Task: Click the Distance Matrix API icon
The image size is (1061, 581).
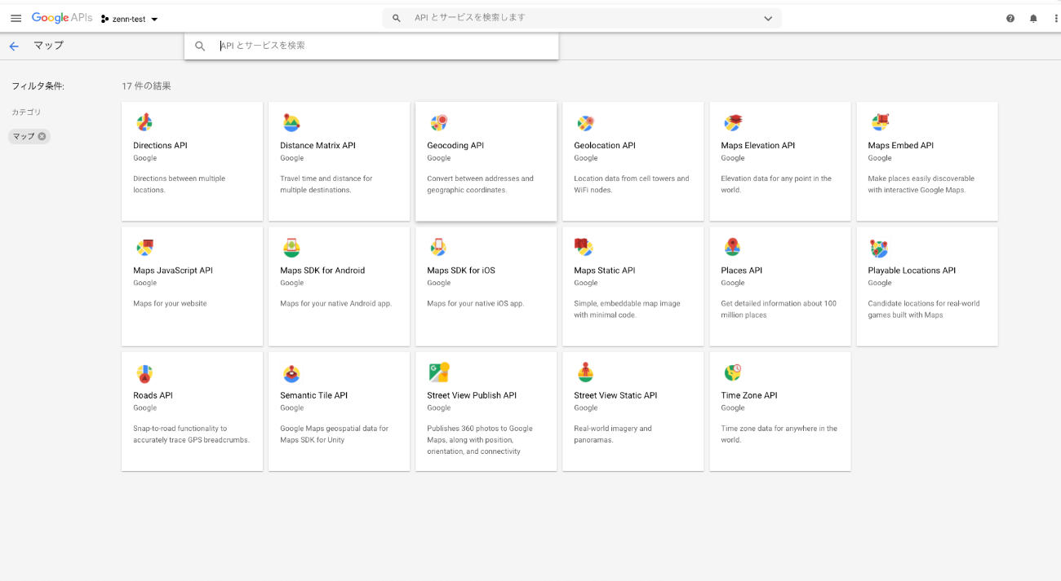Action: click(291, 123)
